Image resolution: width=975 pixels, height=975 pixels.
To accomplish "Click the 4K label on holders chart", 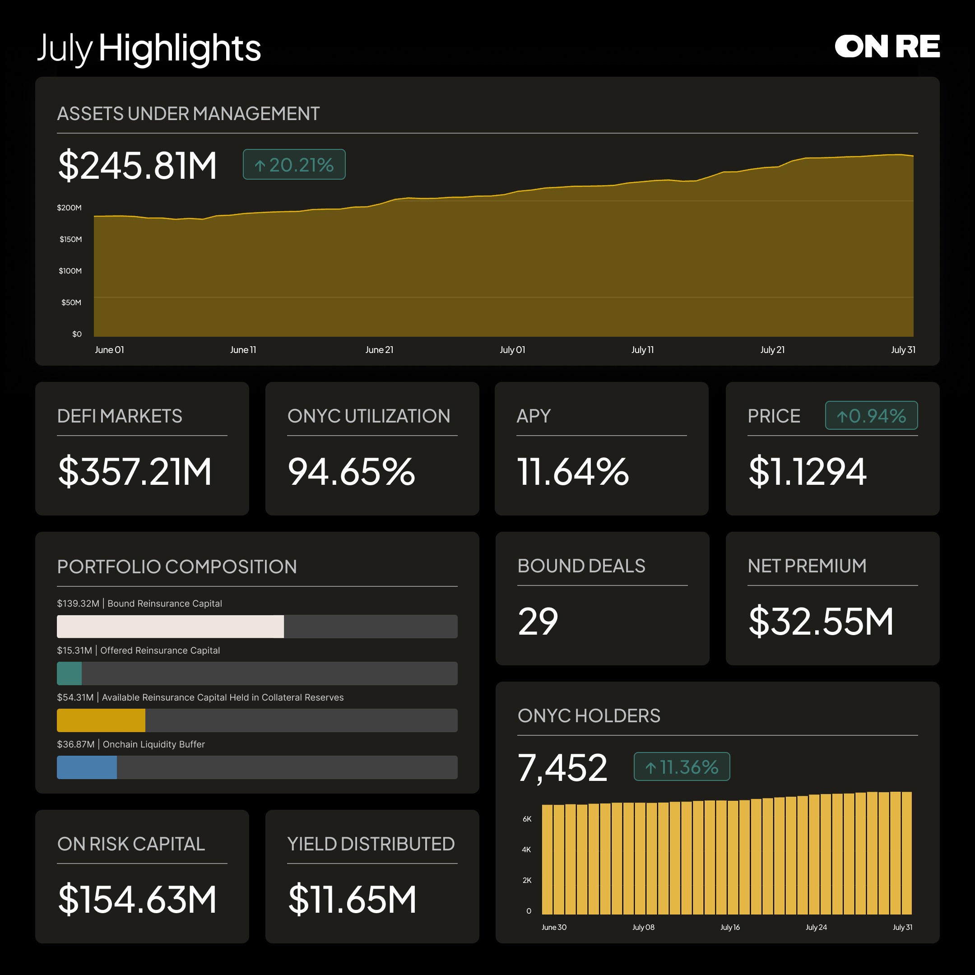I will coord(526,850).
